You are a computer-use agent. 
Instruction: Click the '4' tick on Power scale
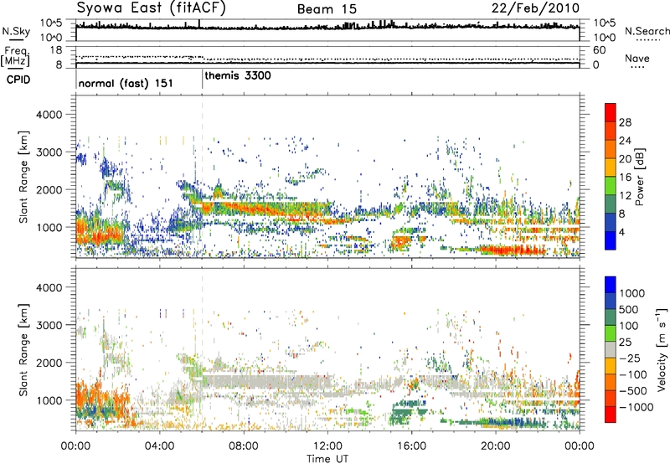621,232
